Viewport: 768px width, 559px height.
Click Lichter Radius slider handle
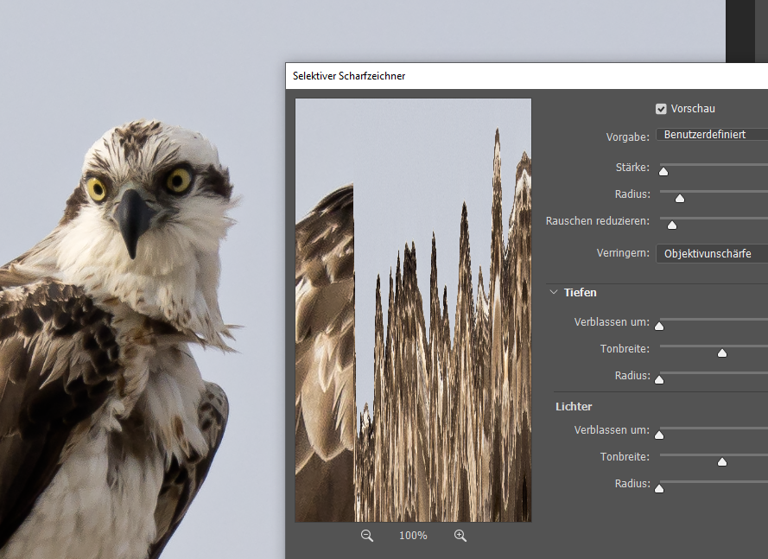pos(659,488)
